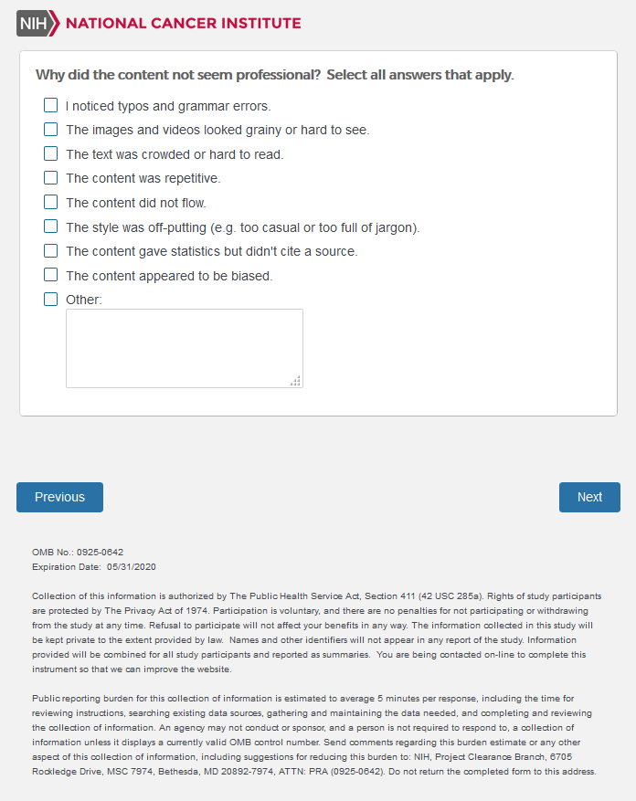
Task: Mark the off-putting style checkbox
Action: [51, 227]
